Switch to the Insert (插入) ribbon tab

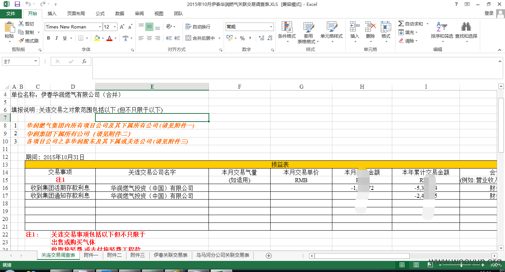pyautogui.click(x=52, y=14)
